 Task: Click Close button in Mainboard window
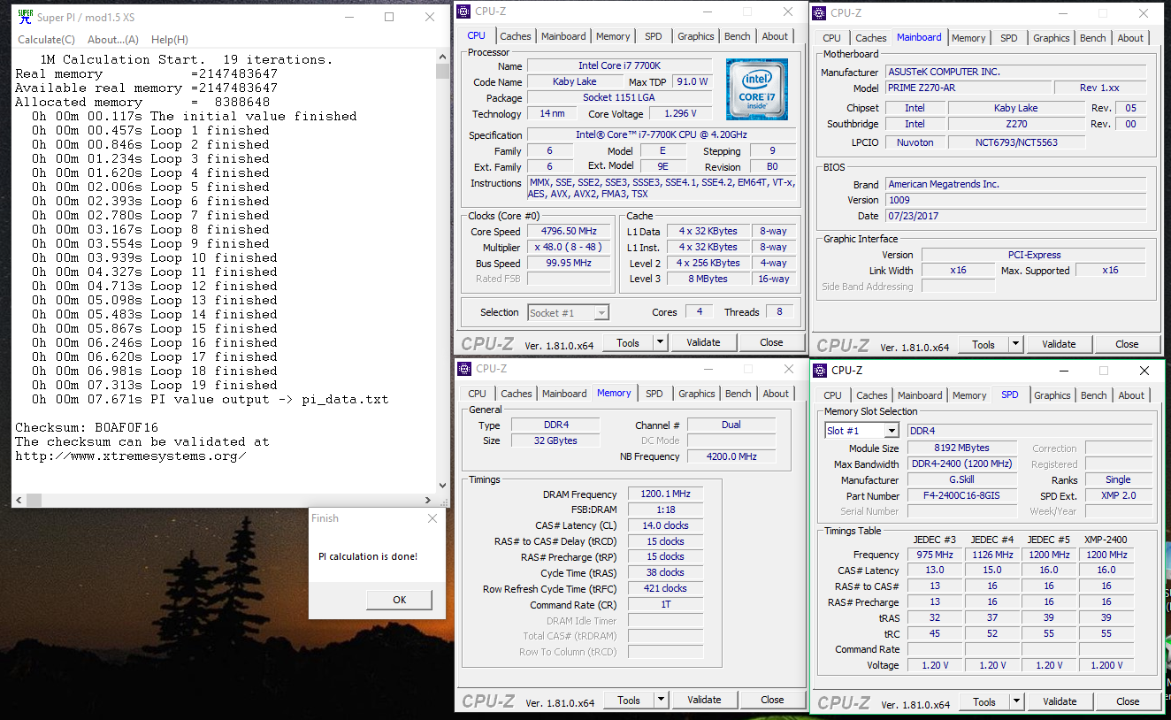pyautogui.click(x=1127, y=344)
